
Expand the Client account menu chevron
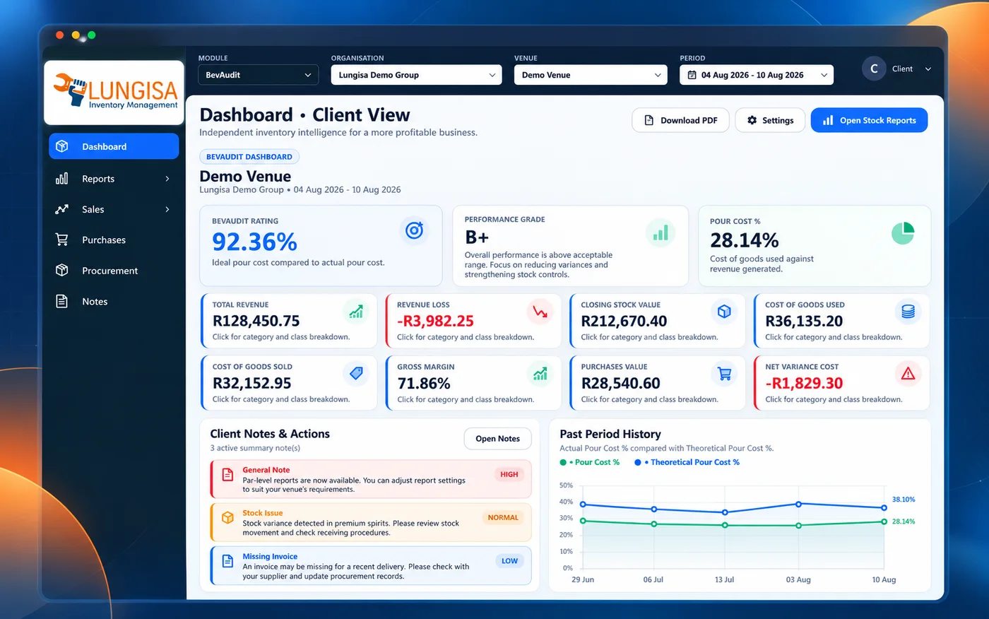928,69
